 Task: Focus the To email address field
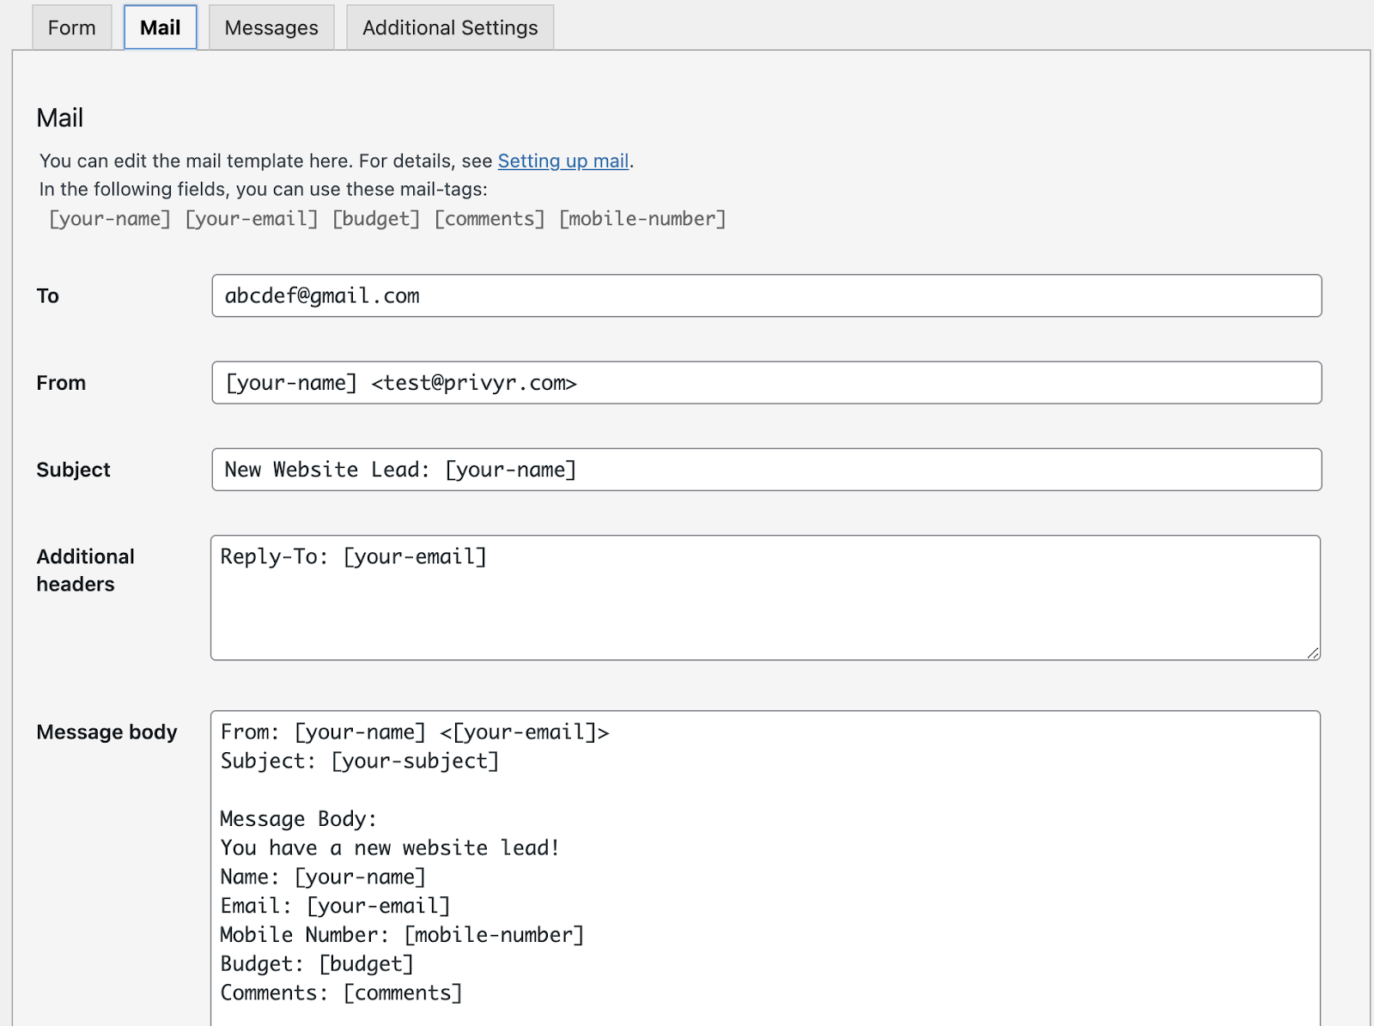tap(766, 296)
